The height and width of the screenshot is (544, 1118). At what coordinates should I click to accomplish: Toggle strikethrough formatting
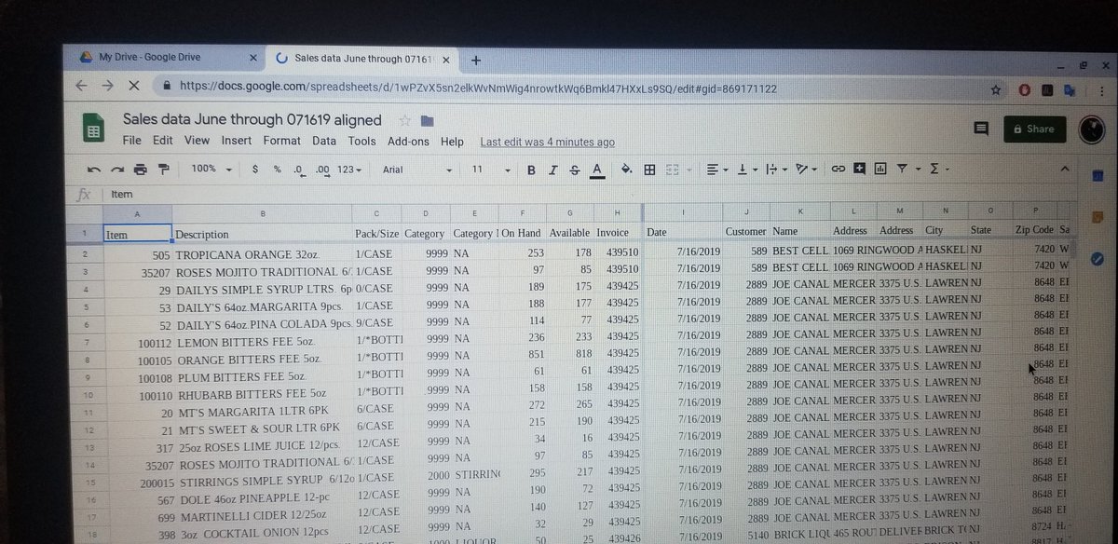(x=574, y=170)
